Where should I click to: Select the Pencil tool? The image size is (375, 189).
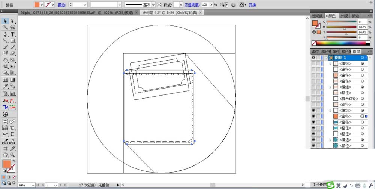12,47
